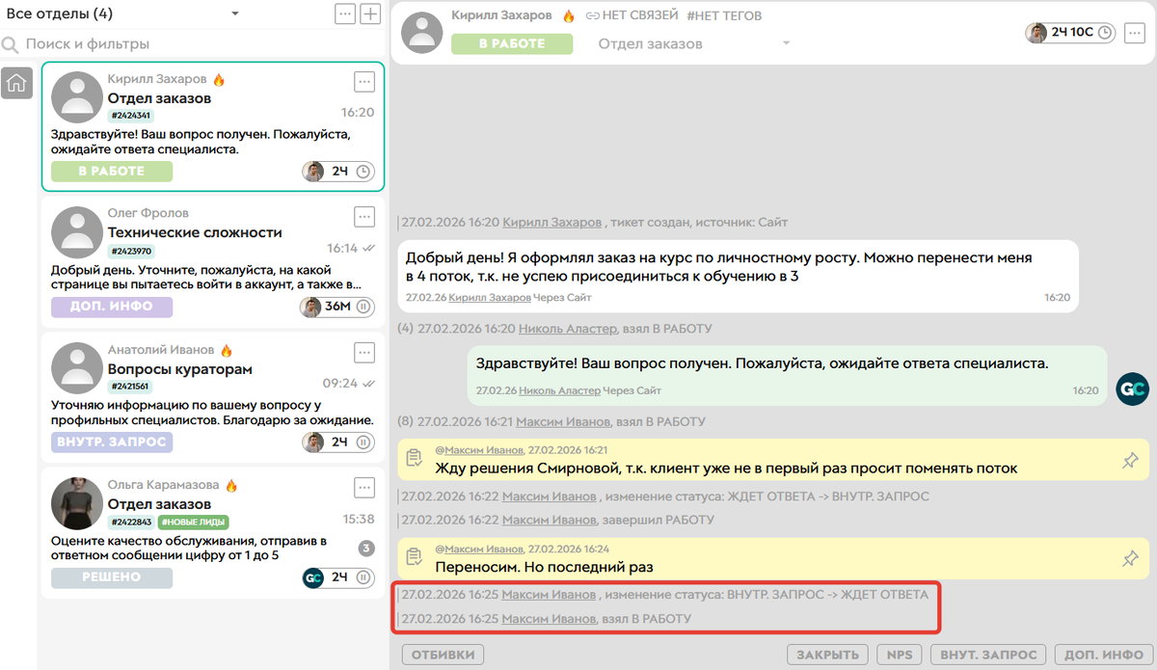The width and height of the screenshot is (1157, 670).
Task: Open options menu on Олег Фролов ticket card
Action: [364, 216]
